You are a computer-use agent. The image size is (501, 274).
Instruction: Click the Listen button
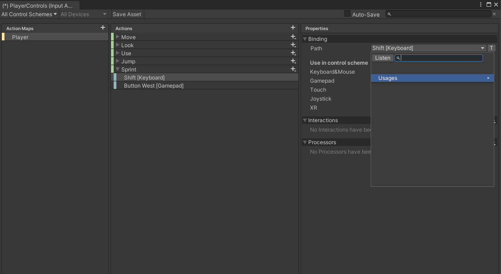click(382, 58)
